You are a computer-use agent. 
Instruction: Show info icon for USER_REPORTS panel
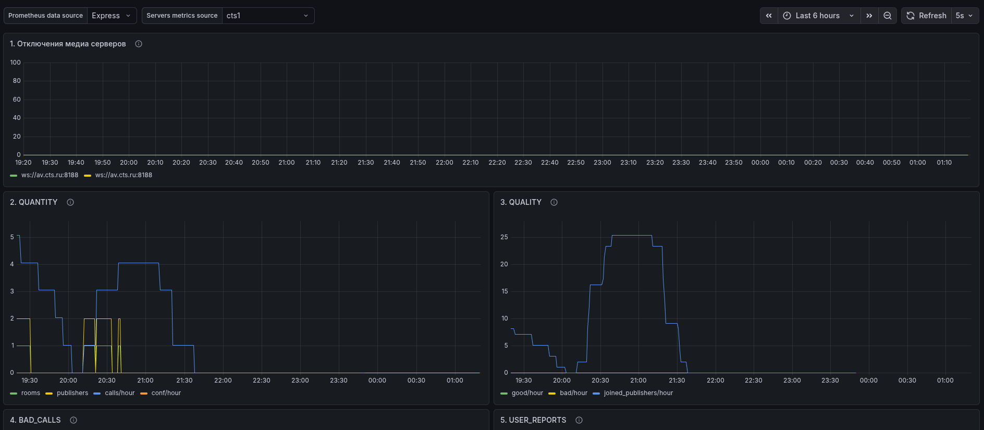point(579,420)
